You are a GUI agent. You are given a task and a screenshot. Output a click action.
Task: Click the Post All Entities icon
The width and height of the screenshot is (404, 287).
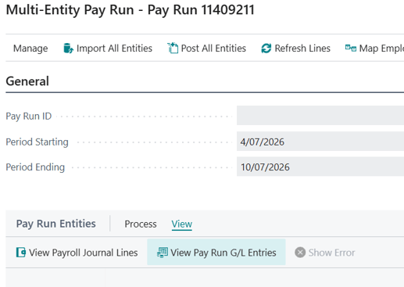tap(173, 48)
